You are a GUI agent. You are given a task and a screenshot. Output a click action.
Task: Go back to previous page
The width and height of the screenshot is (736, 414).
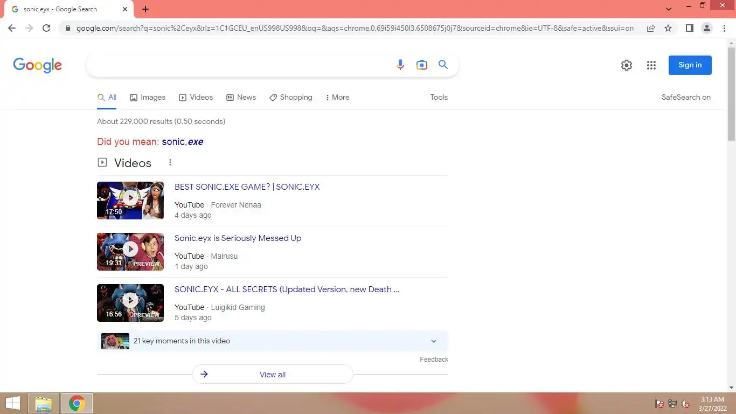12,28
